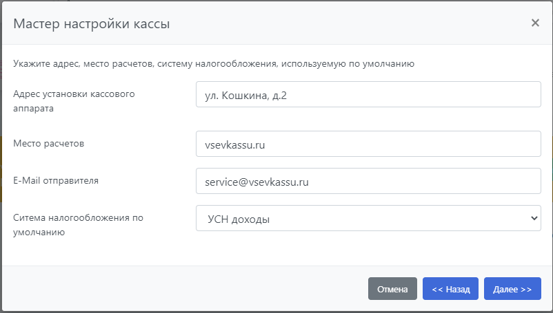Open the default tax system dropdown
The width and height of the screenshot is (553, 313).
tap(368, 218)
